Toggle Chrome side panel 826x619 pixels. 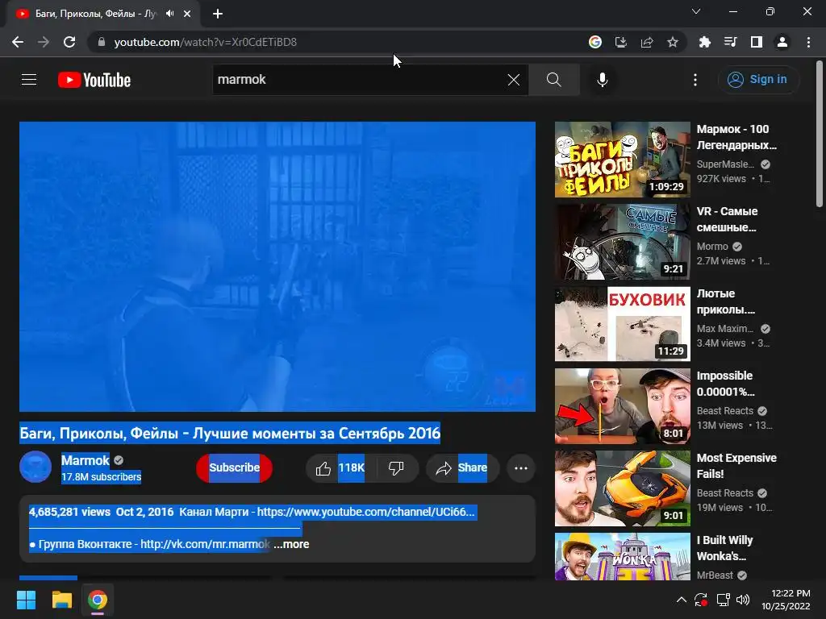(x=756, y=42)
